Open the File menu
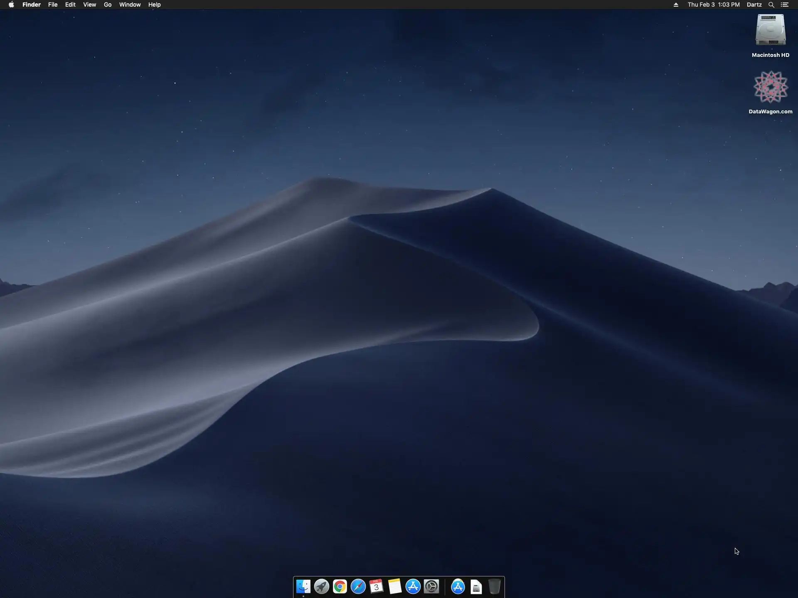The image size is (798, 598). click(53, 5)
